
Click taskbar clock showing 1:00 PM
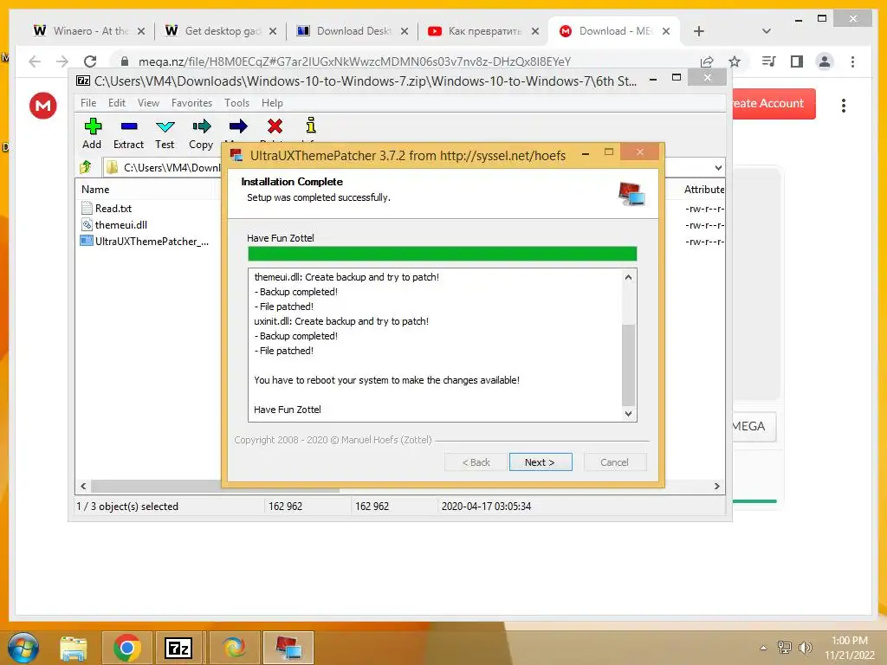tap(849, 648)
